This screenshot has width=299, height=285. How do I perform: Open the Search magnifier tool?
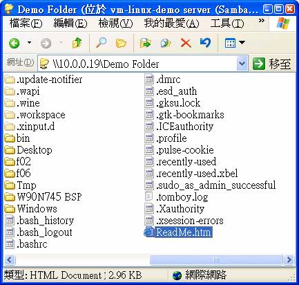[x=101, y=43]
